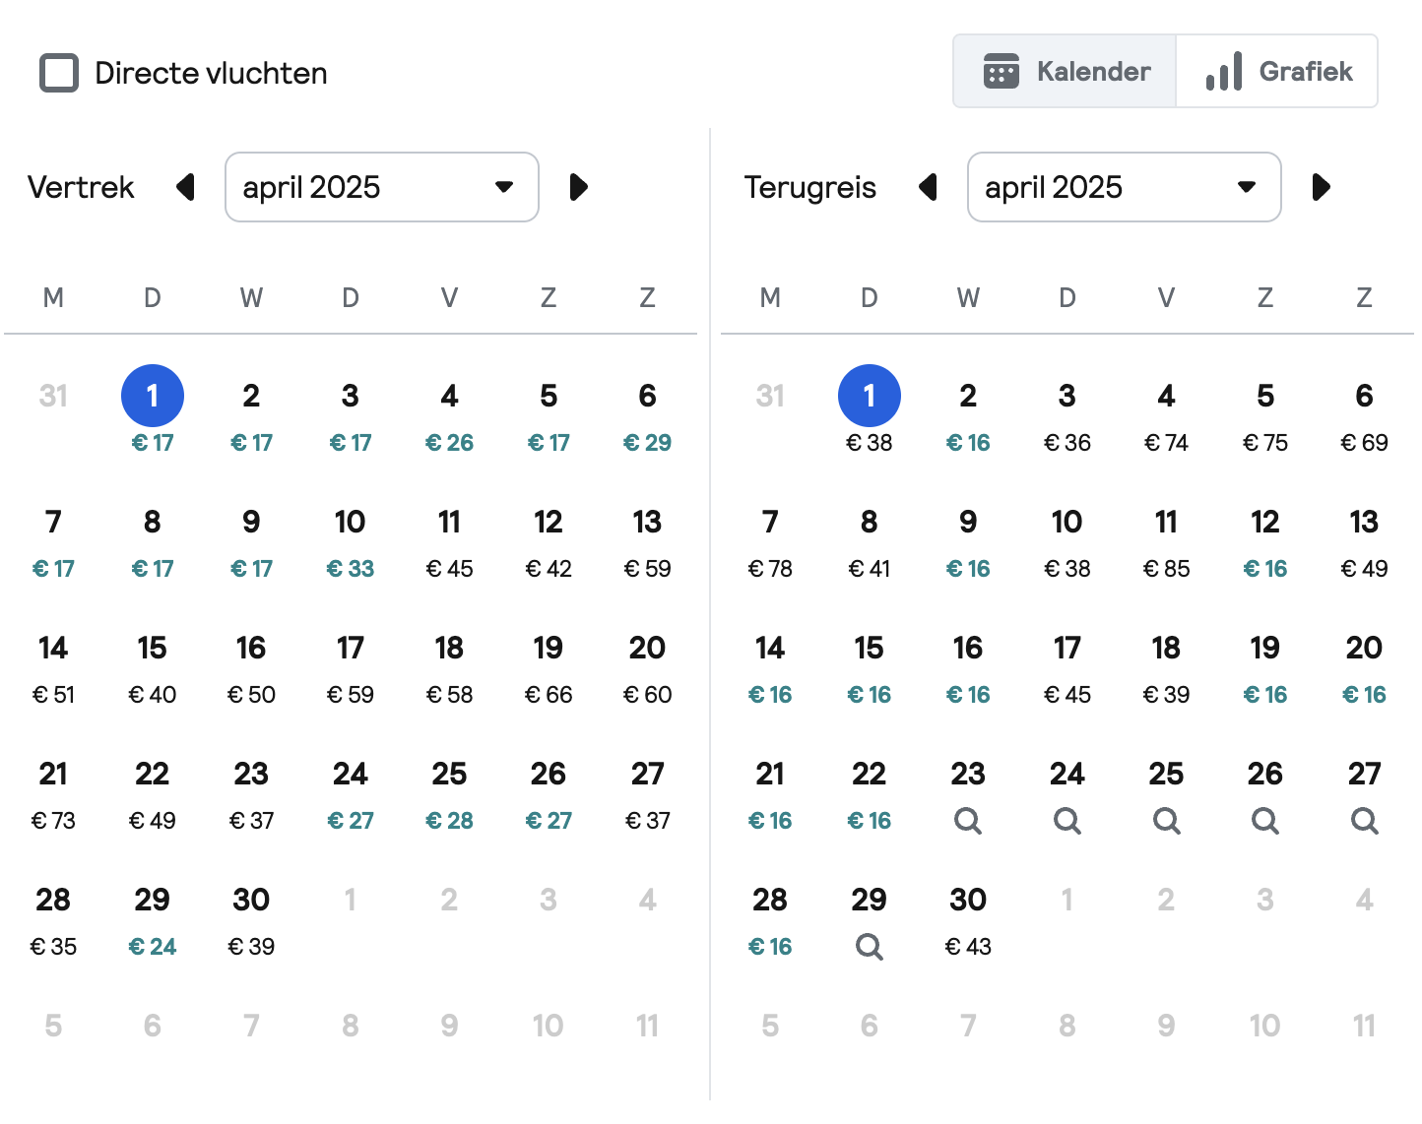Select departure date 4 for €26

point(449,416)
